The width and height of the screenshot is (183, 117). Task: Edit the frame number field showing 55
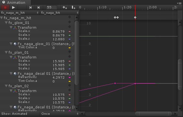click(52, 7)
